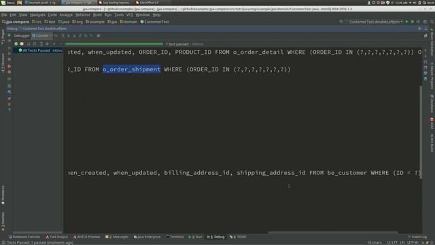Open the Build menu
The width and height of the screenshot is (435, 245).
97,15
